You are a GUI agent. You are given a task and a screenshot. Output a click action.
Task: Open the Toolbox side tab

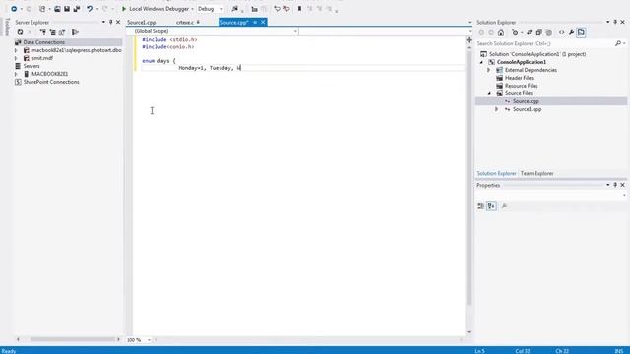pyautogui.click(x=7, y=27)
